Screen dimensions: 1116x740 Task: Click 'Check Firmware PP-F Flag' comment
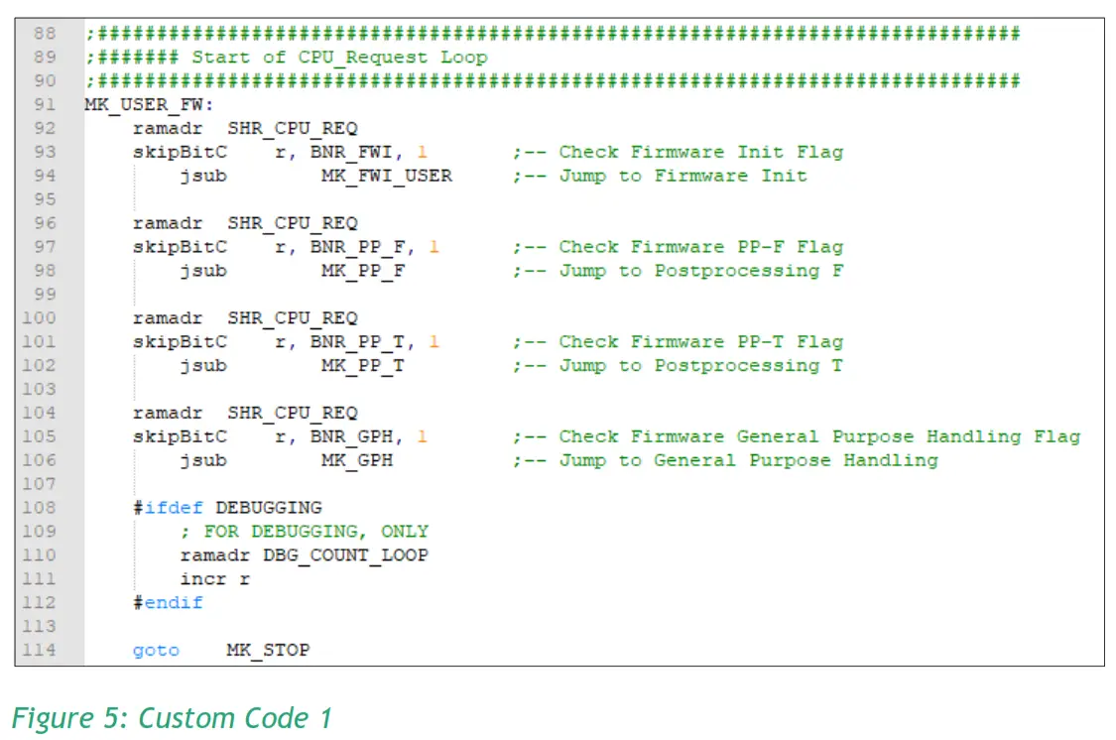[x=701, y=247]
